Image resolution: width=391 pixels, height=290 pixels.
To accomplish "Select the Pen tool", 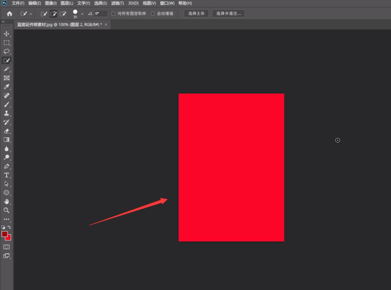I will tap(6, 166).
